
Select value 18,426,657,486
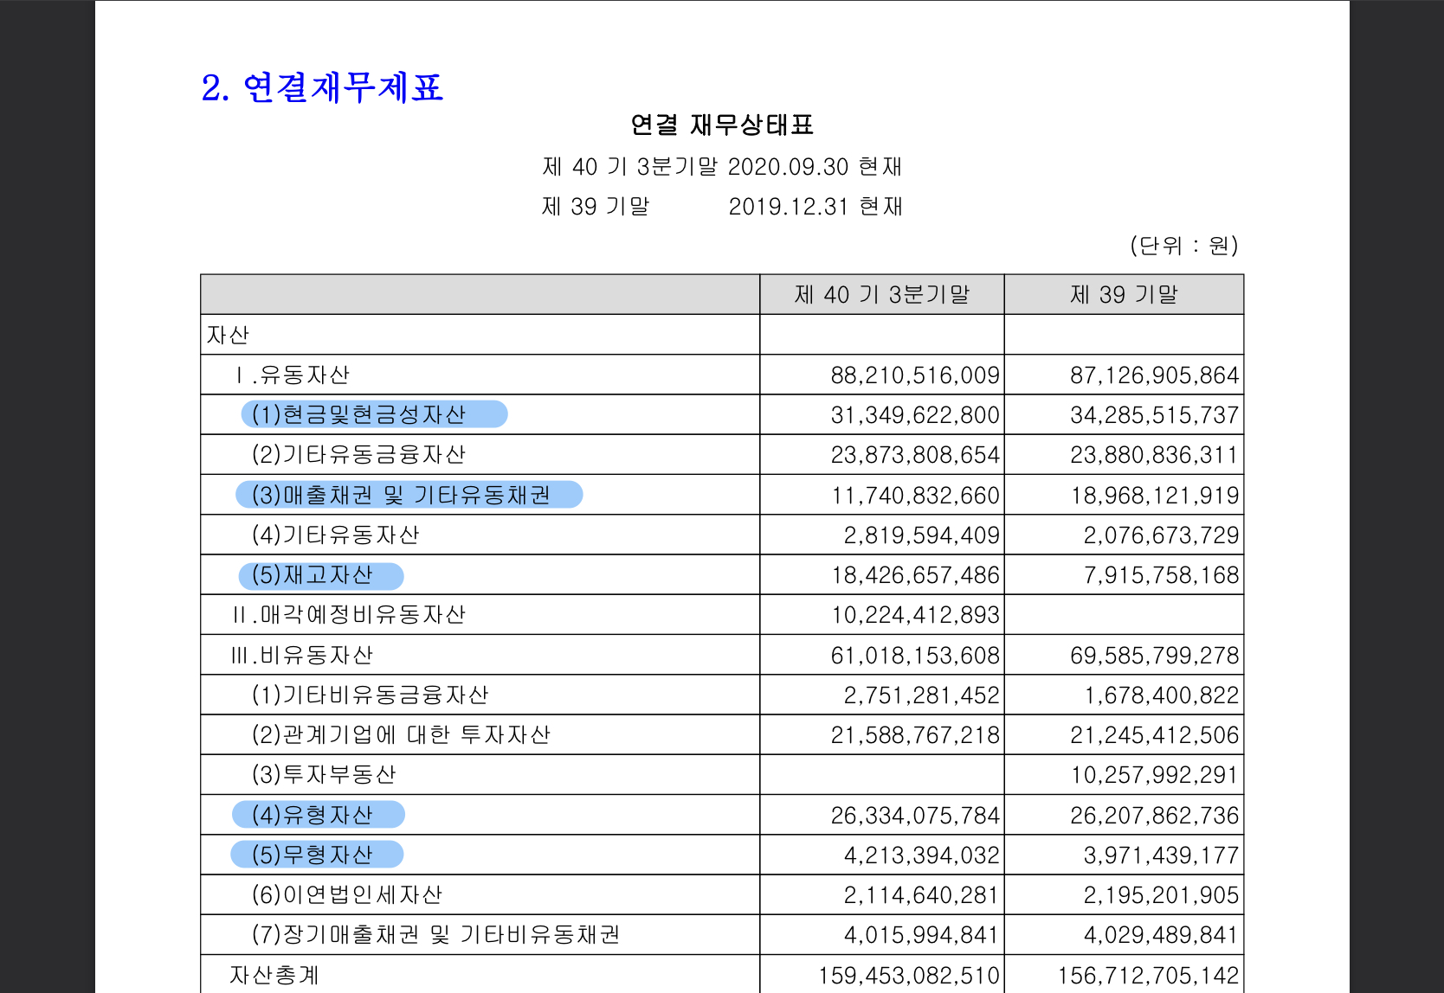(x=916, y=575)
